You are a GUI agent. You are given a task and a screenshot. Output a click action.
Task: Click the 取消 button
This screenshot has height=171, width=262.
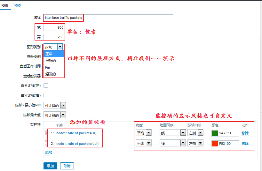67,166
